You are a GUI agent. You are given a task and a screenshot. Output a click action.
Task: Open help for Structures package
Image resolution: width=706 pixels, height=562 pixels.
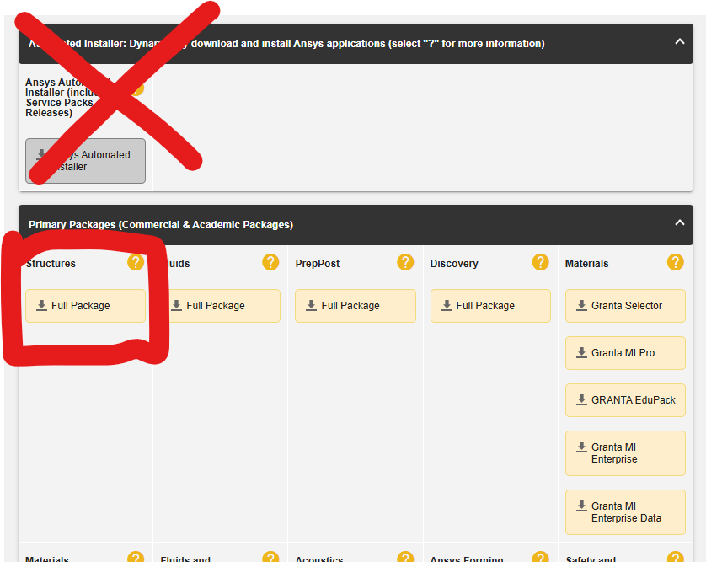136,262
